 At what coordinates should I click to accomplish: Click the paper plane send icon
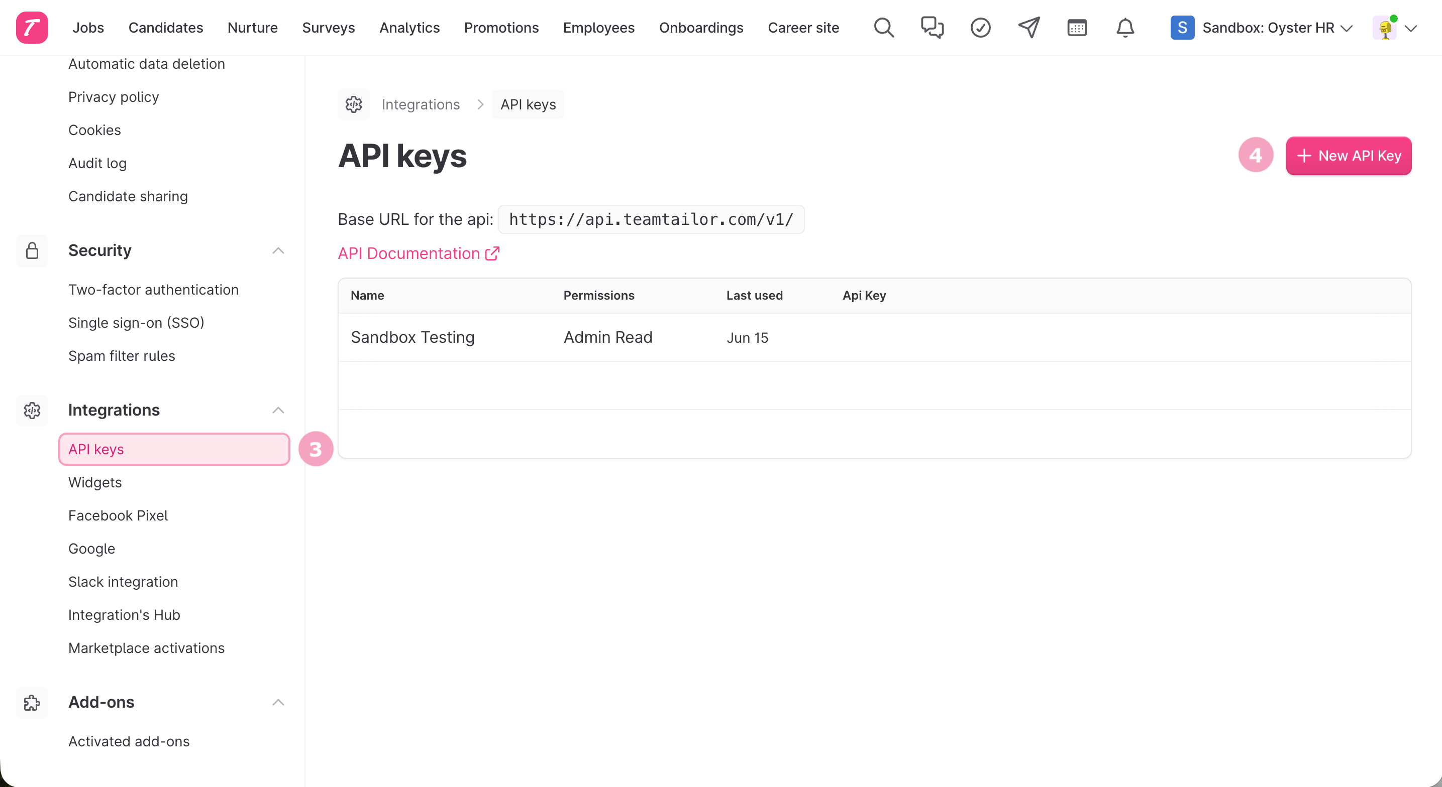click(1029, 28)
